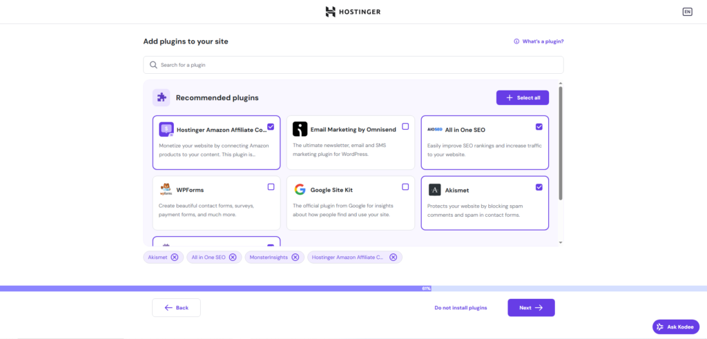
Task: Click the AIOSEO plugin logo
Action: (435, 129)
